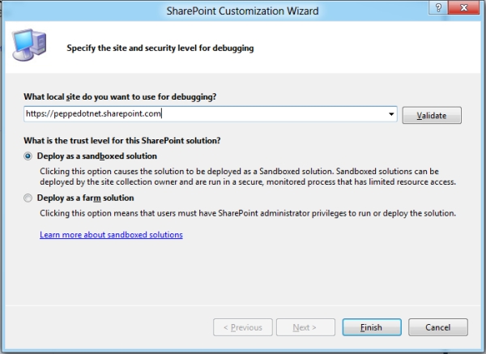Click the computer icon in the wizard header
The height and width of the screenshot is (354, 486).
pyautogui.click(x=29, y=45)
